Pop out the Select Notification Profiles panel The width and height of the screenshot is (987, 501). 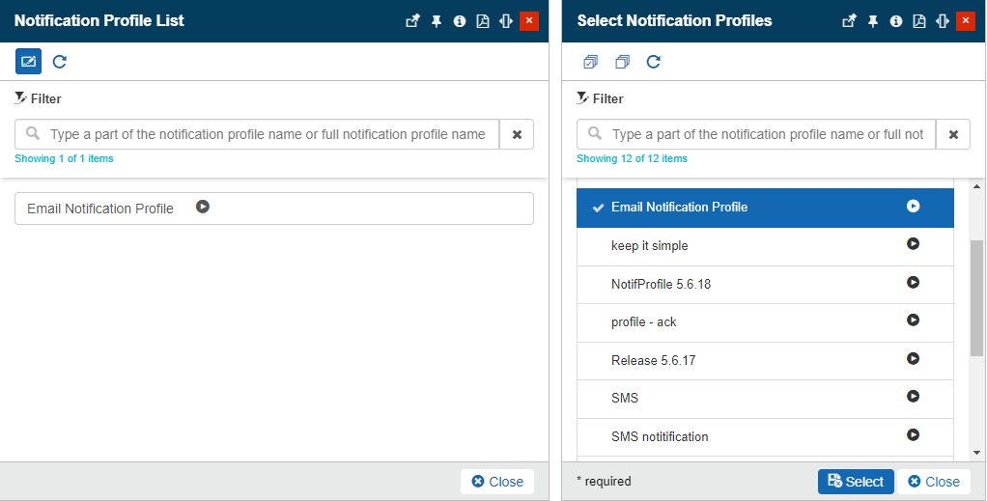coord(849,21)
